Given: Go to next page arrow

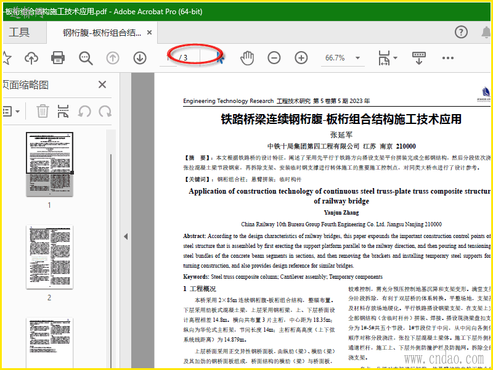Looking at the screenshot, I should [140, 58].
